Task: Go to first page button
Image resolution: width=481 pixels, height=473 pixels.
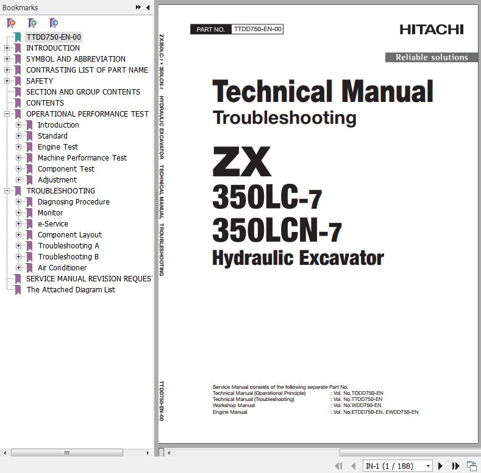Action: 338,466
